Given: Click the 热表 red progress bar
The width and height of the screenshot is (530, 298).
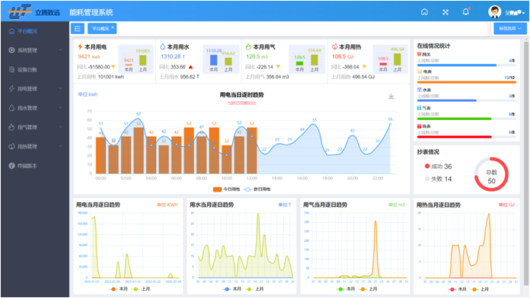Looking at the screenshot, I should click(466, 137).
